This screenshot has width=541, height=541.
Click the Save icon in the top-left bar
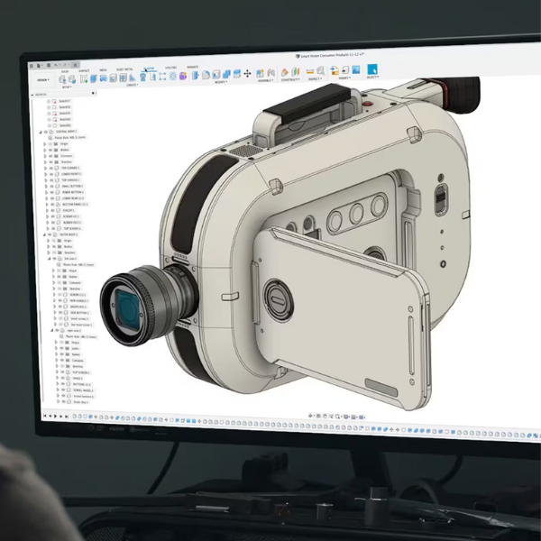49,65
